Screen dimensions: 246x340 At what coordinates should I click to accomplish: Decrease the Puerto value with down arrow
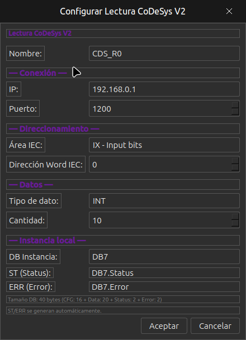coord(235,112)
